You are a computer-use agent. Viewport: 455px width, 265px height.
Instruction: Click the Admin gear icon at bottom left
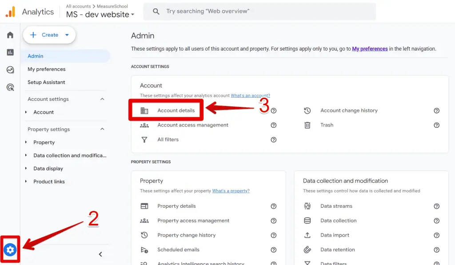click(x=10, y=249)
